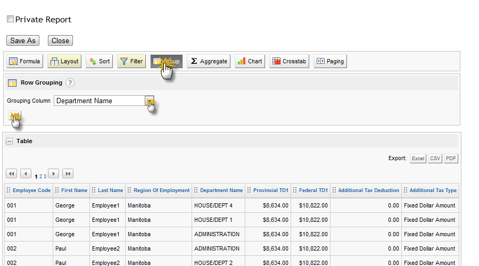Open page 3 of the table
This screenshot has height=266, width=479.
(45, 177)
